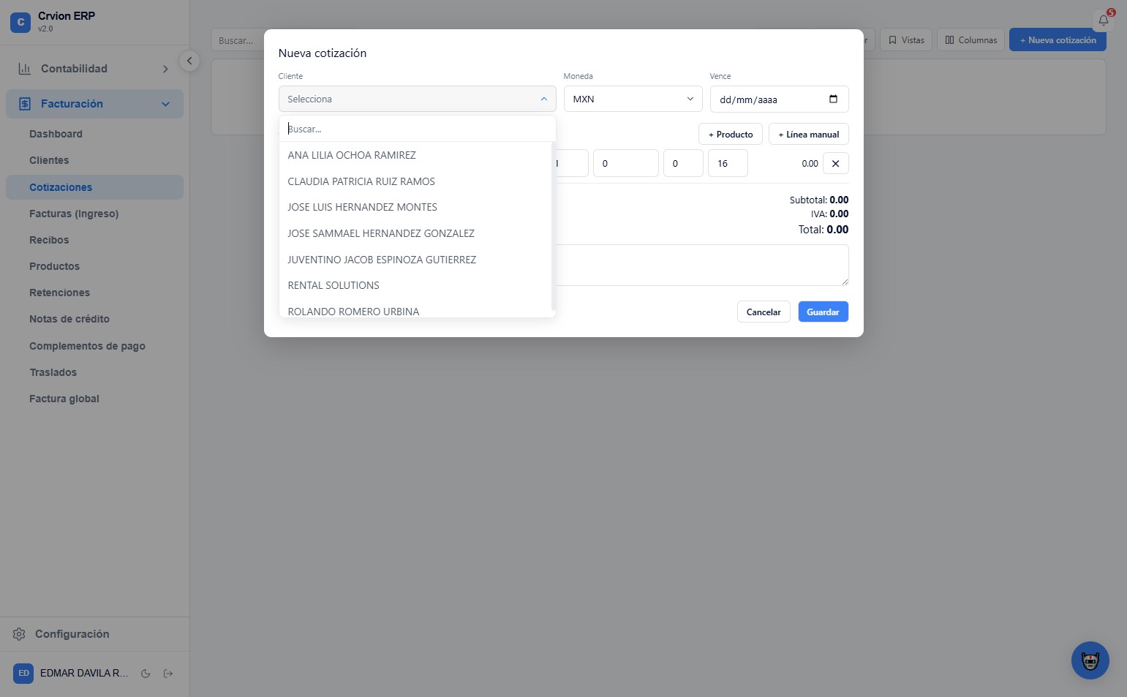Open the Columnas button
The image size is (1127, 697).
pyautogui.click(x=970, y=40)
